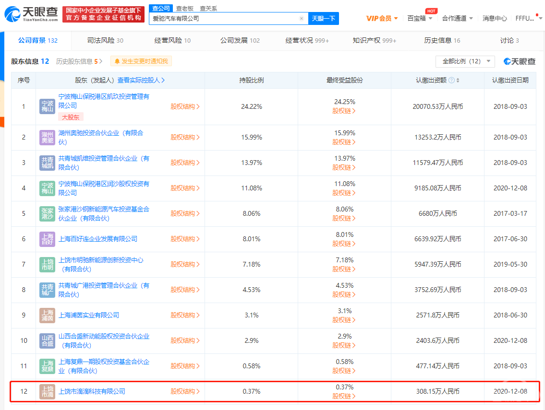Click the company name search input field

(225, 18)
